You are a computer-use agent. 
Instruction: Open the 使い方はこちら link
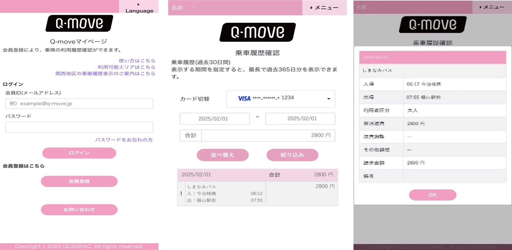coord(137,61)
